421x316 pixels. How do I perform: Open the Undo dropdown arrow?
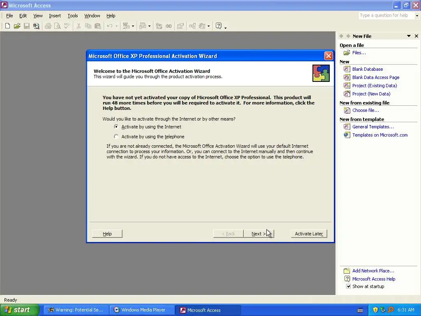tap(116, 26)
